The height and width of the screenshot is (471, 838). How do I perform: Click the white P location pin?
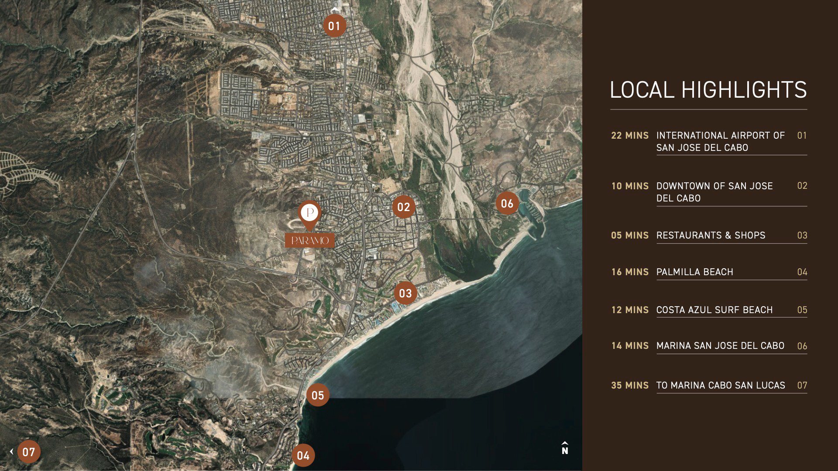[310, 213]
